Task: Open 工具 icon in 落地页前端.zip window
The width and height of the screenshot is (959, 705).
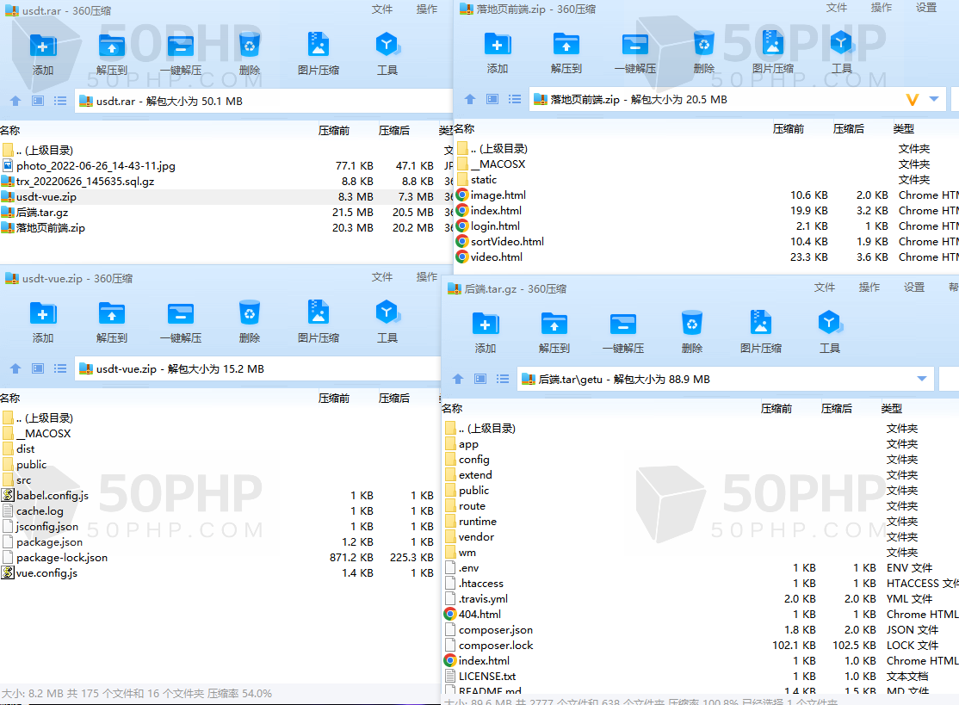Action: click(841, 45)
